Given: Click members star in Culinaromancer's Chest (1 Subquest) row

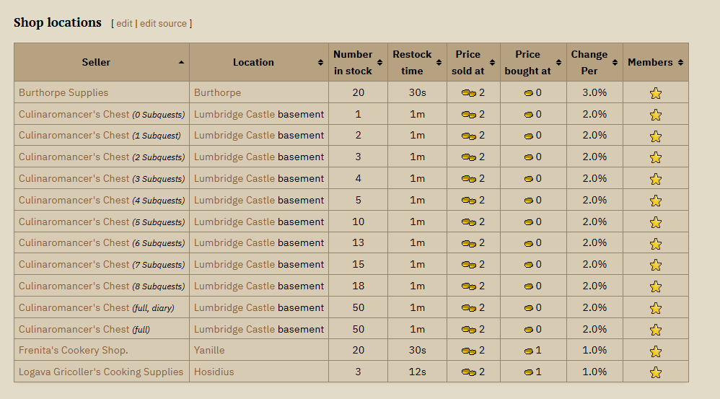Looking at the screenshot, I should [656, 136].
